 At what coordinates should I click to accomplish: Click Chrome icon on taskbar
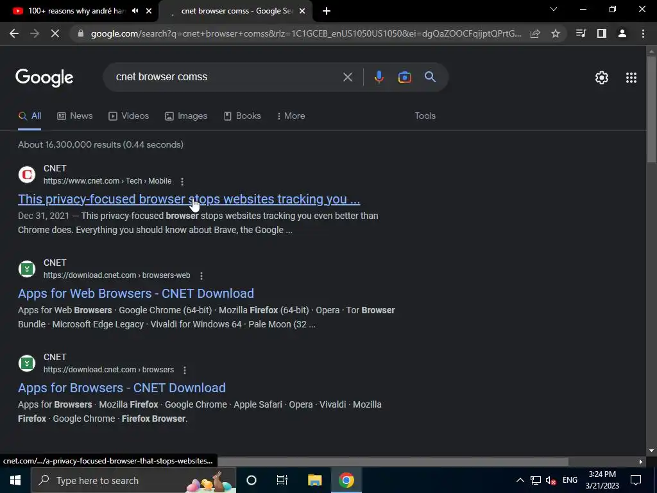click(x=346, y=480)
